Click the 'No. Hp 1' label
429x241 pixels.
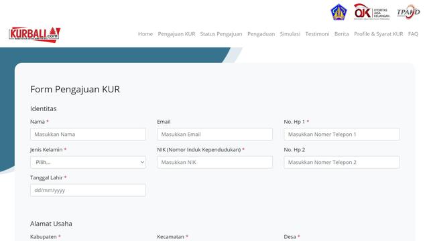coord(294,122)
